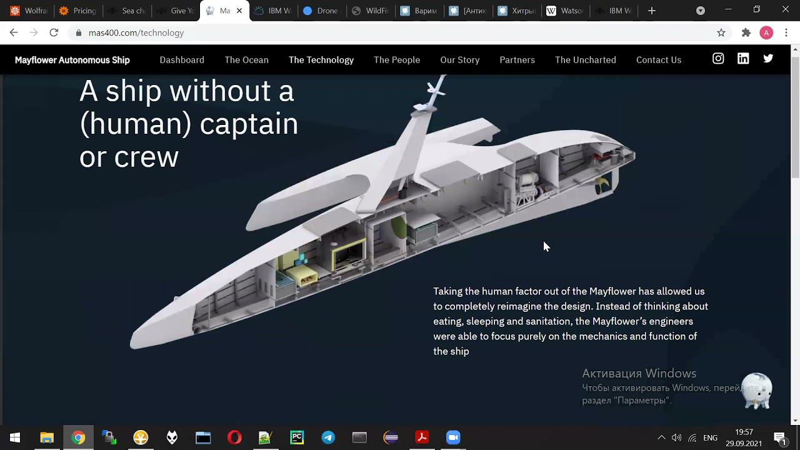800x450 pixels.
Task: Open The Uncharted navigation link
Action: [586, 60]
